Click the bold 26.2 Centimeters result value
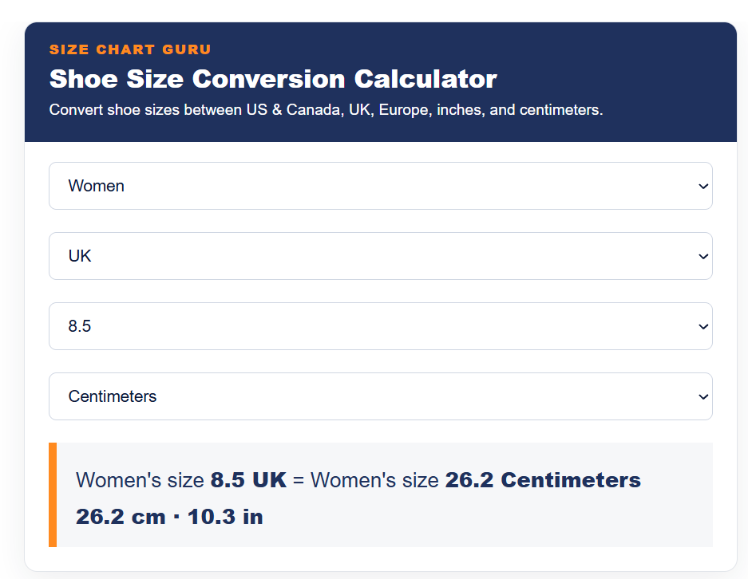 (543, 480)
